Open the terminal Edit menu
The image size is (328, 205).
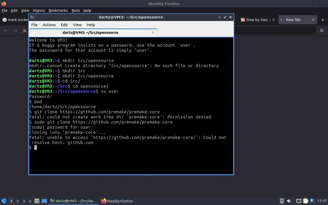(64, 25)
